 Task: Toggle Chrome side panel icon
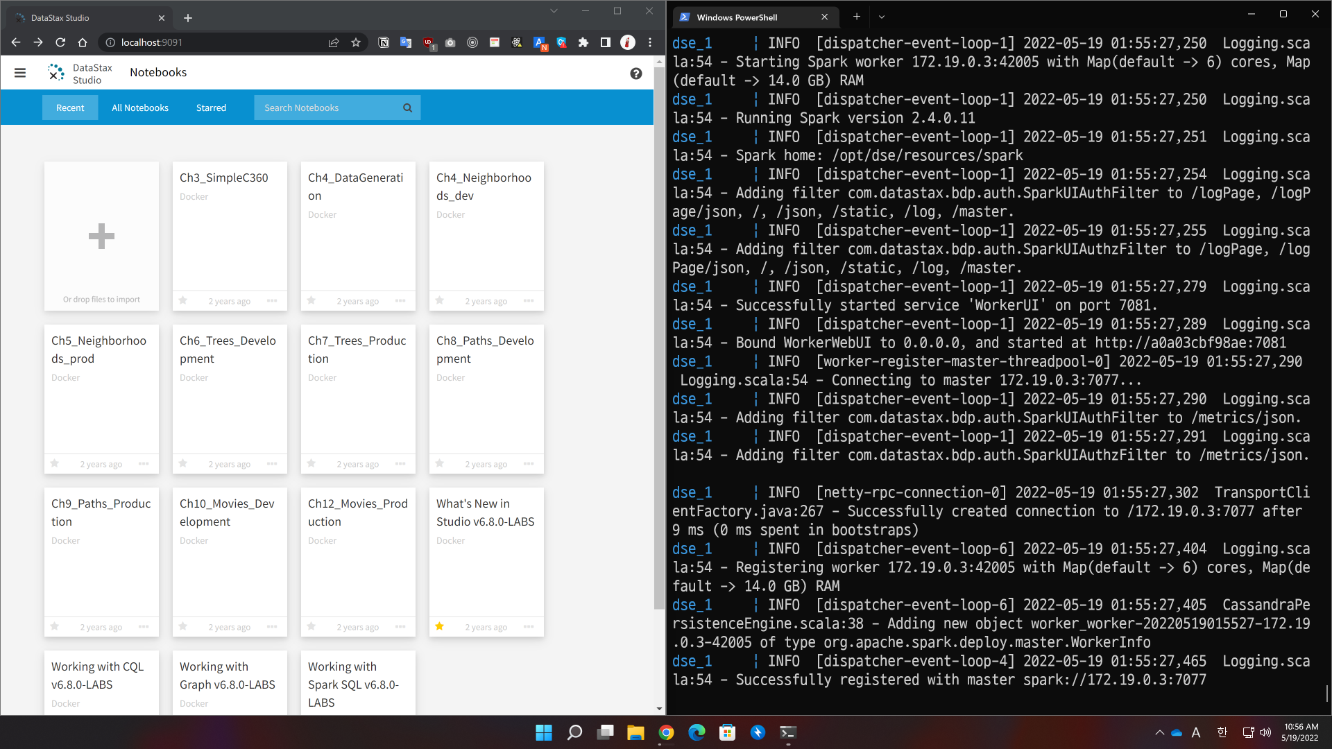click(x=606, y=42)
